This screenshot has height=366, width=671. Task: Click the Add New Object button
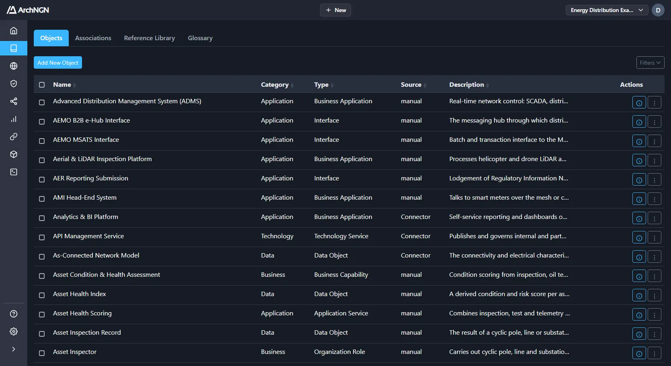coord(58,63)
